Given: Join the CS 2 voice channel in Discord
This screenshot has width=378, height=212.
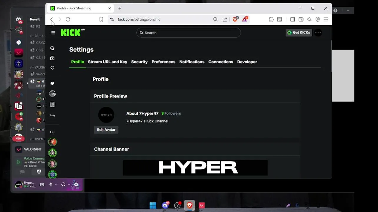Looking at the screenshot, I should click(38, 50).
